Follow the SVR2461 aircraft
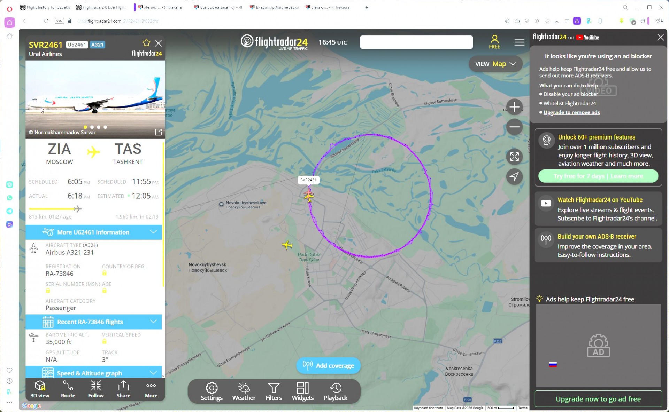 click(96, 389)
